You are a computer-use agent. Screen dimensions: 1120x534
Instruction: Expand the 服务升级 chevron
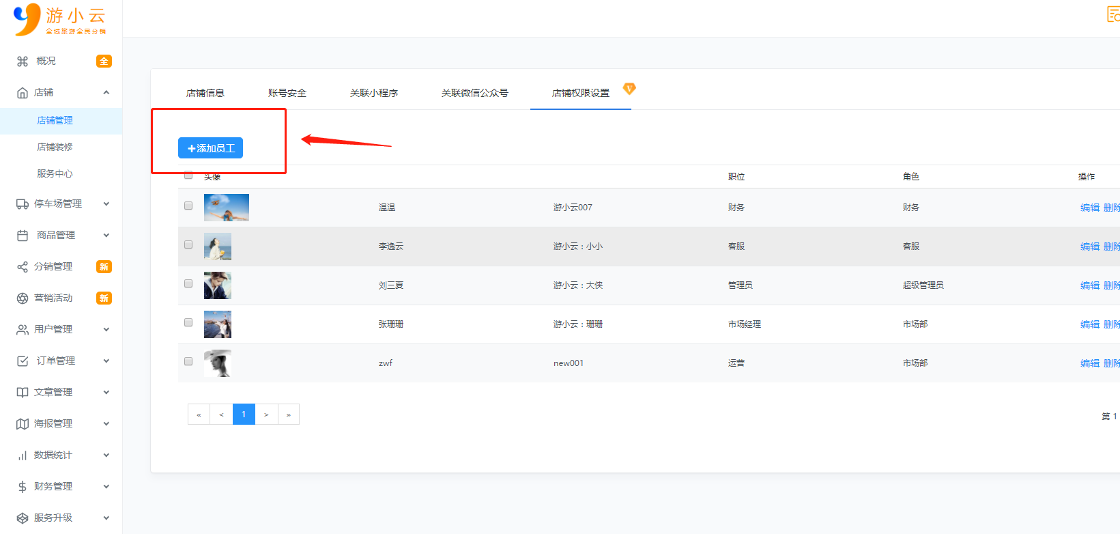[106, 518]
